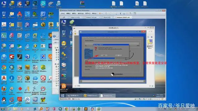Screen dimensions: 198x111
Task: Click the second guest taskbar button with gold icon
Action: [x=91, y=96]
